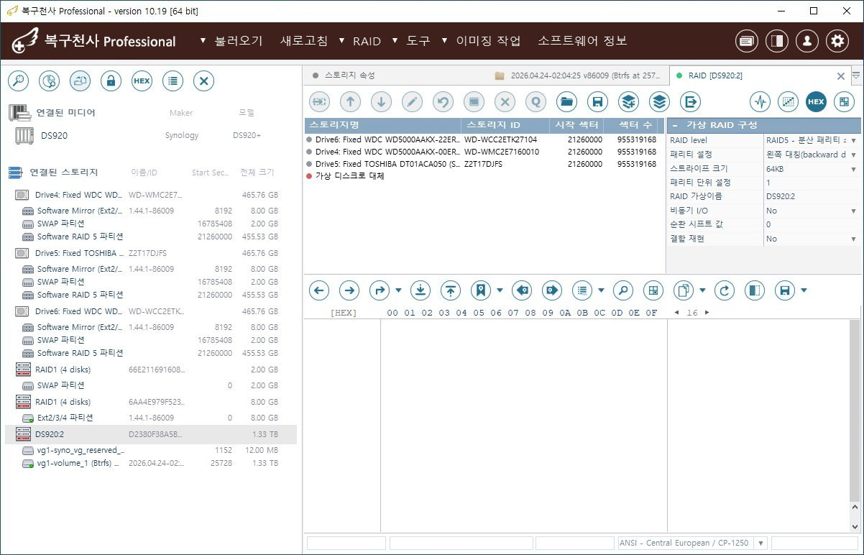Screen dimensions: 864x555
Task: Move the component up with the up-arrow icon
Action: [350, 102]
